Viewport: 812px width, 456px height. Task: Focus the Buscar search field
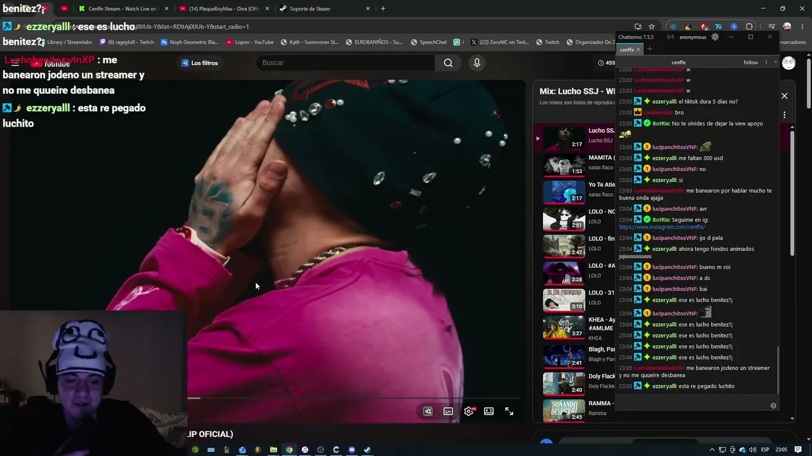click(x=346, y=63)
